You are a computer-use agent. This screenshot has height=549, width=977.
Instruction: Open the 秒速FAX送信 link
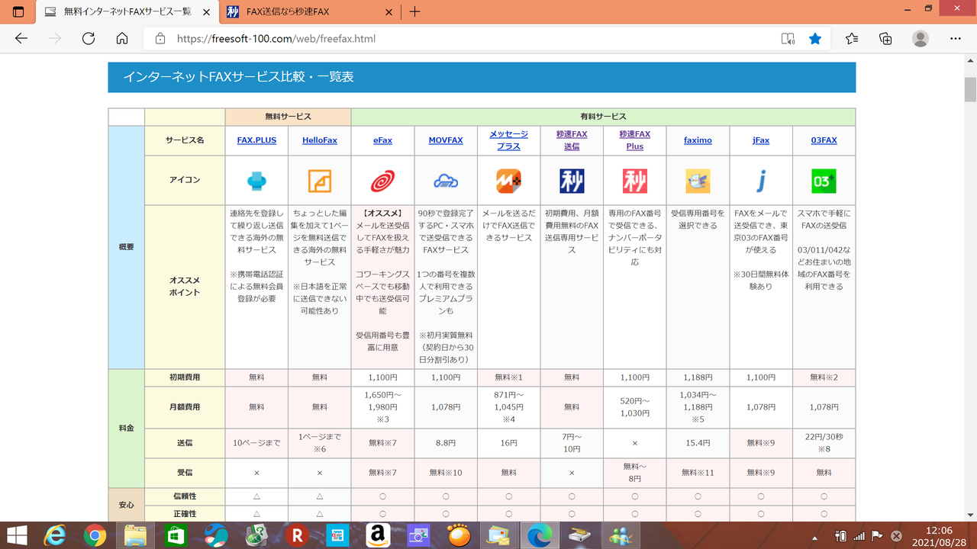click(x=572, y=140)
